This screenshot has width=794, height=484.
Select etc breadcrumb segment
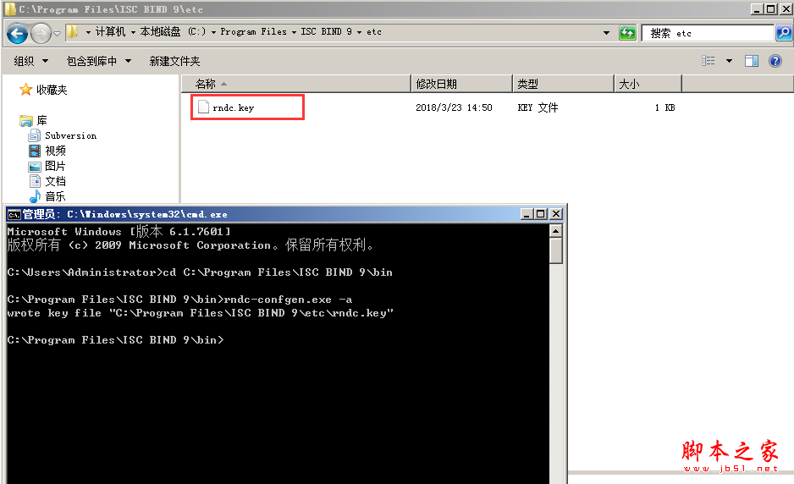click(x=373, y=32)
